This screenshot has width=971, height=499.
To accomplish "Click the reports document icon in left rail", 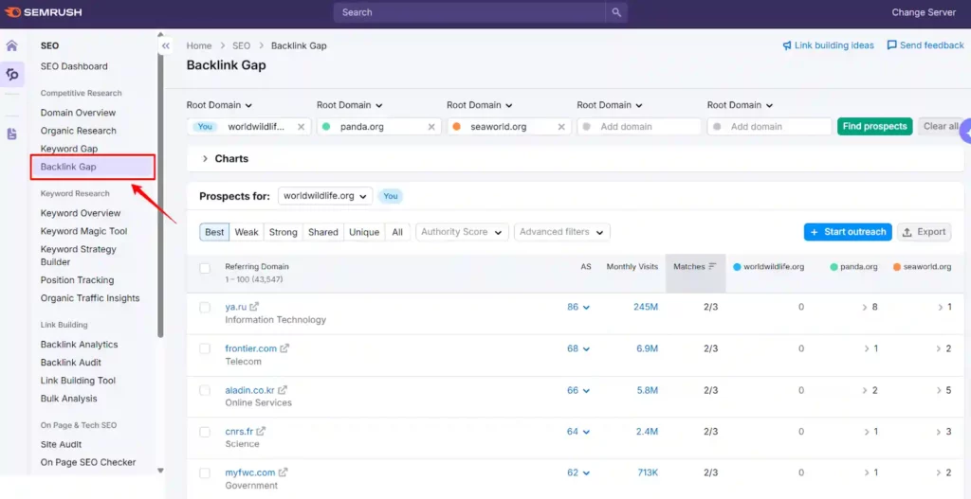I will pyautogui.click(x=12, y=134).
